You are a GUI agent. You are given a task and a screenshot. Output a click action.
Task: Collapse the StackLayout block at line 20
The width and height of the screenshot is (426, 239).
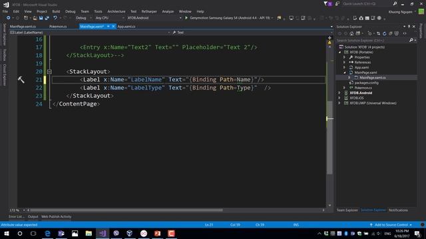coord(49,72)
